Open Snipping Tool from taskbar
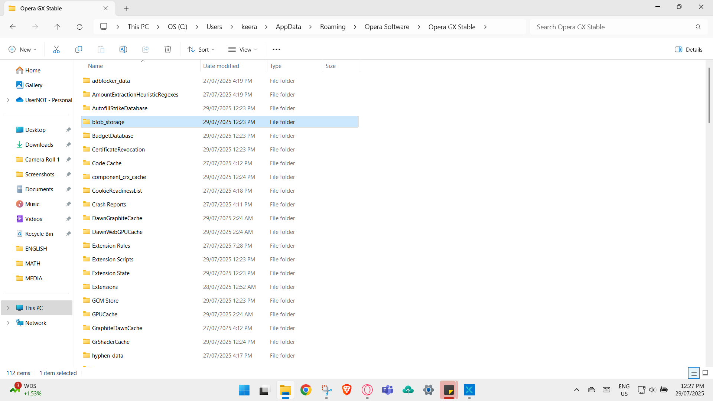Image resolution: width=713 pixels, height=401 pixels. pos(326,390)
